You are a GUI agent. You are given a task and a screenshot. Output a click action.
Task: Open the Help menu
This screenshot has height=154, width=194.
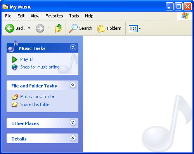tap(89, 16)
